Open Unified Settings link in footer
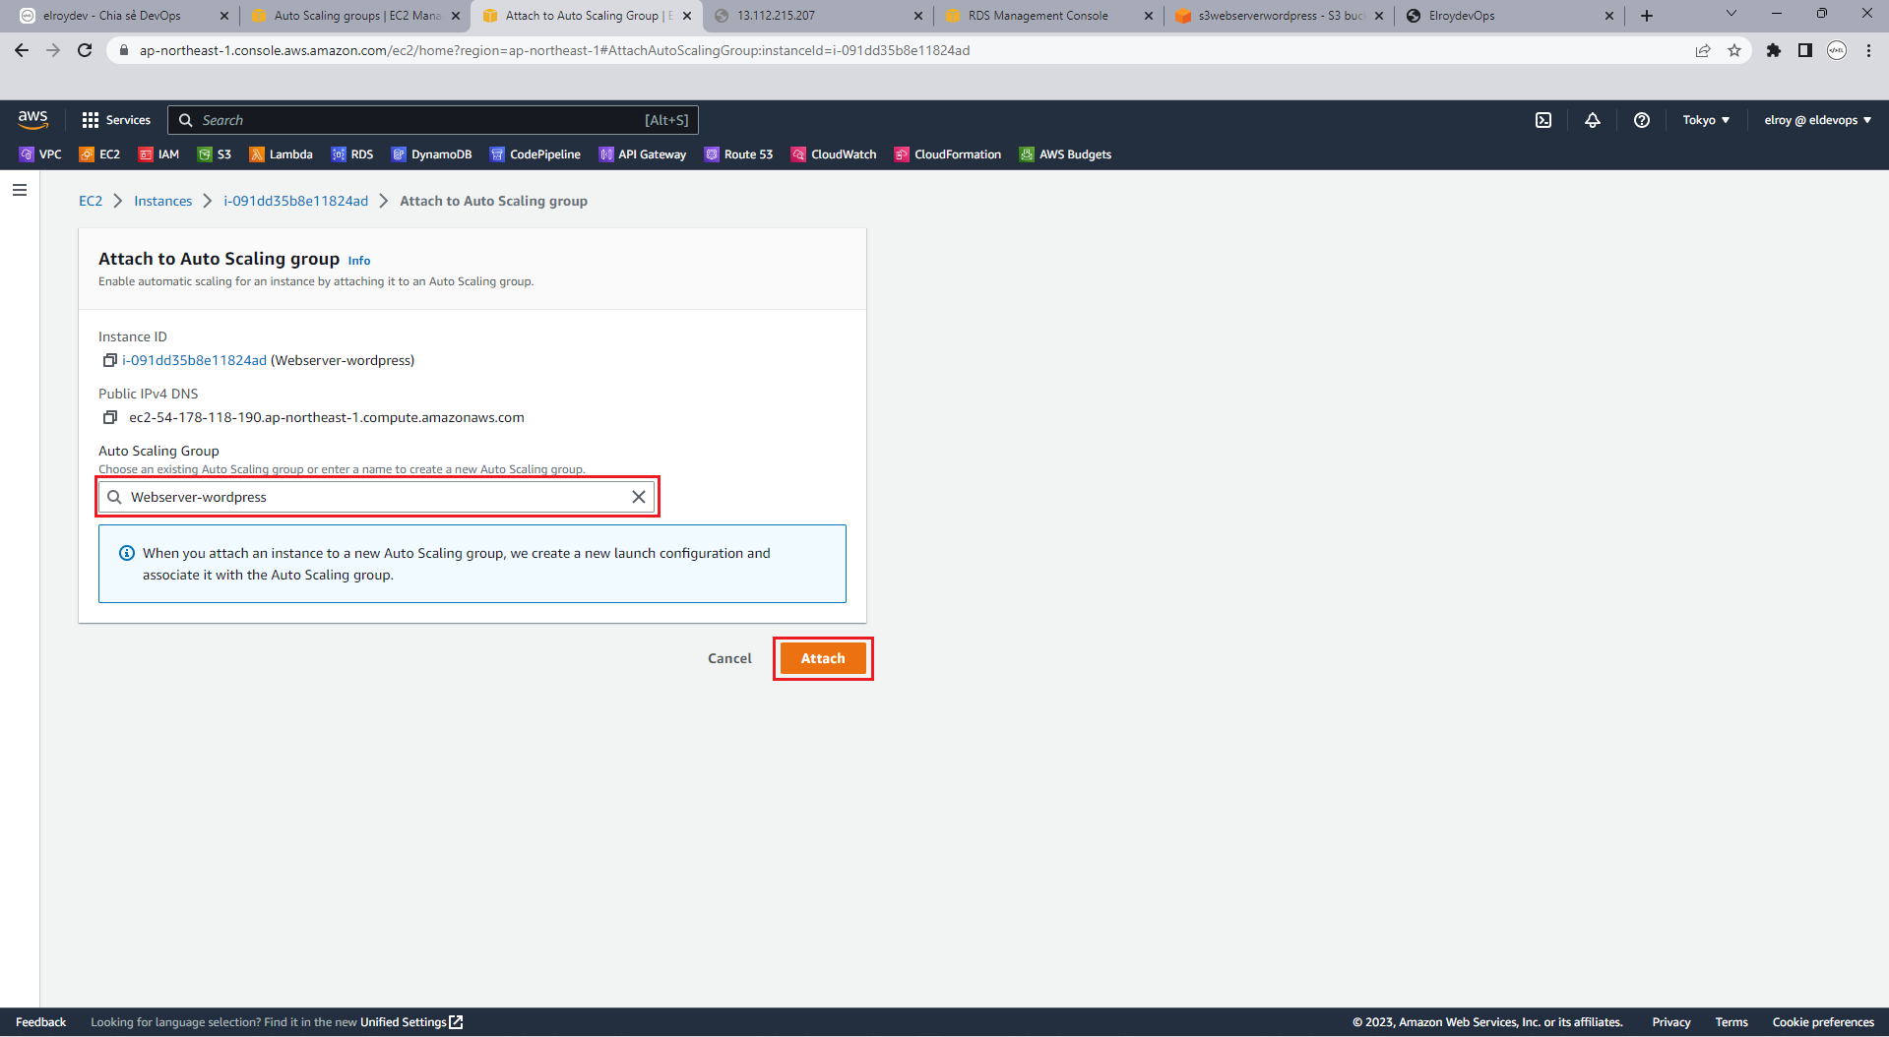Screen dimensions: 1889x1037 (x=411, y=1022)
